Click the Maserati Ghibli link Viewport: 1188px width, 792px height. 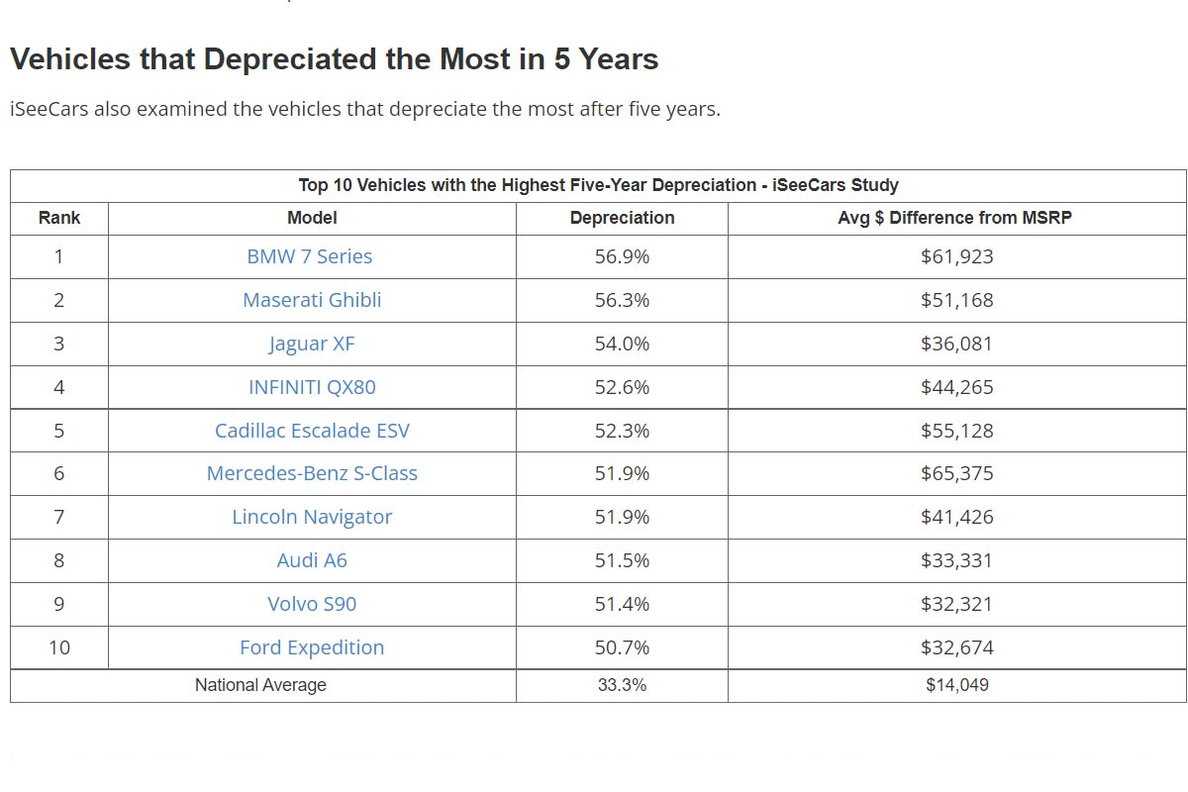click(312, 300)
